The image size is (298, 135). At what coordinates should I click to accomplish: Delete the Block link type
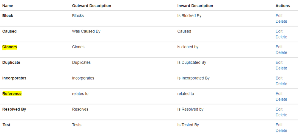[x=281, y=21]
